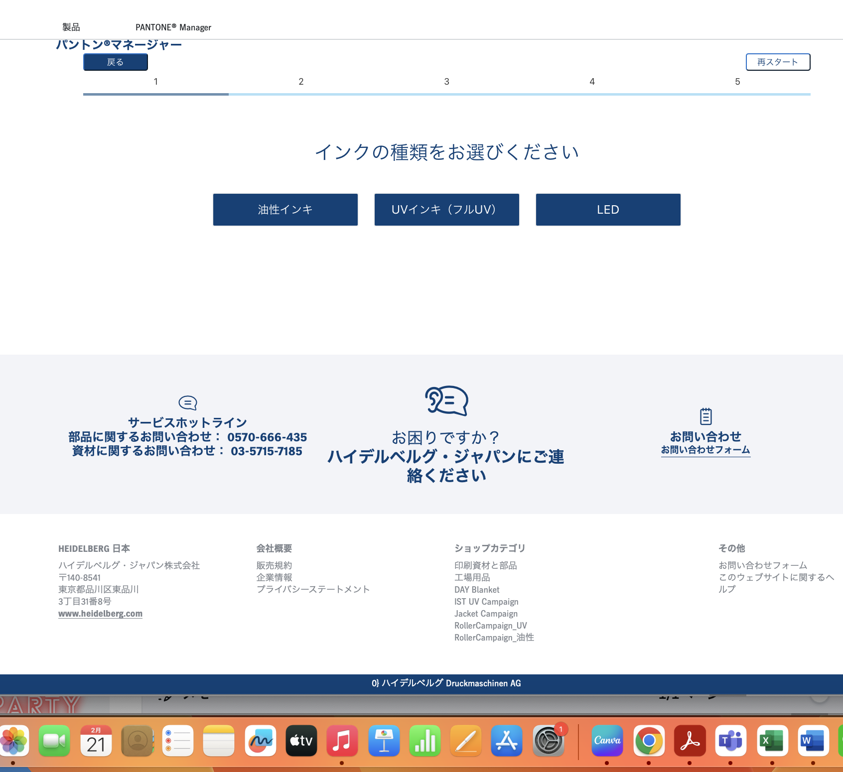Image resolution: width=843 pixels, height=772 pixels.
Task: Open Google Chrome in Dock
Action: pyautogui.click(x=649, y=741)
